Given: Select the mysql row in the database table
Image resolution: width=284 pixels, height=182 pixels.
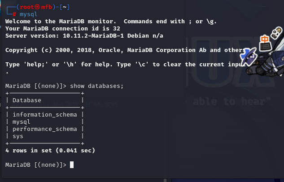Looking at the screenshot, I should [45, 122].
